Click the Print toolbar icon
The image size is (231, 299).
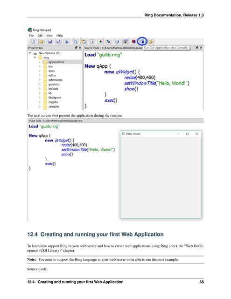pos(117,42)
